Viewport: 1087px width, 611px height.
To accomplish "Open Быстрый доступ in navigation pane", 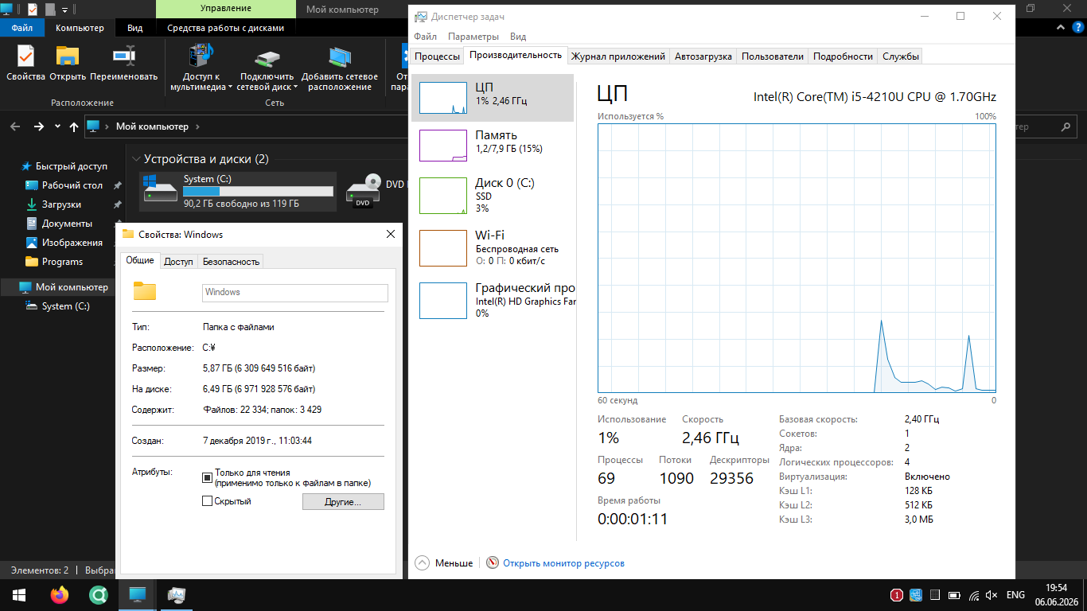I will pyautogui.click(x=71, y=166).
